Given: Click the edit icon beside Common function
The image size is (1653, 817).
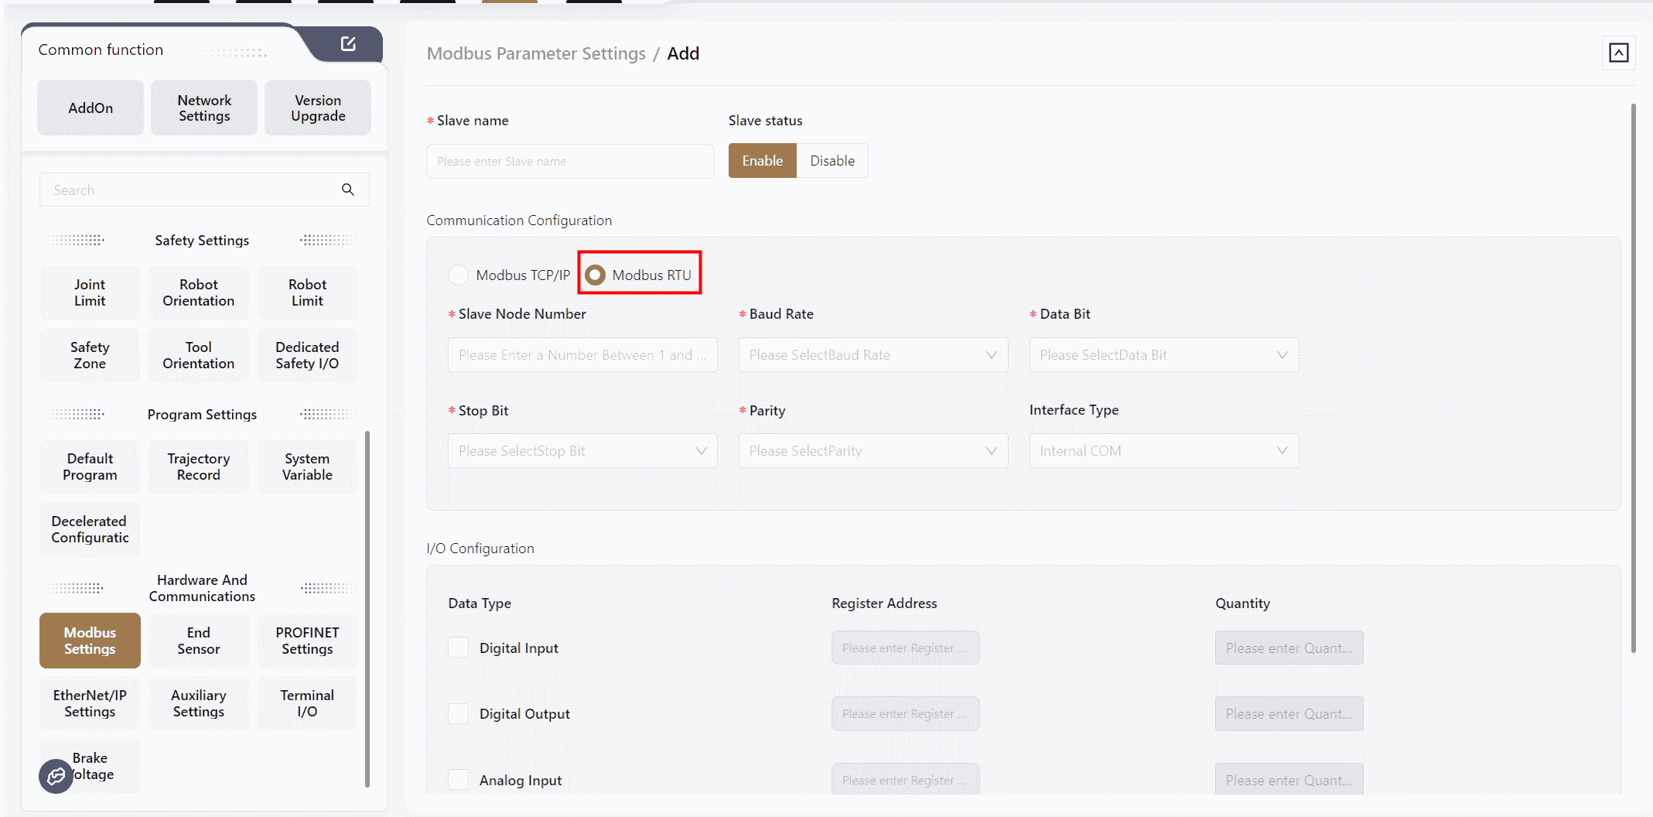Looking at the screenshot, I should pyautogui.click(x=348, y=44).
